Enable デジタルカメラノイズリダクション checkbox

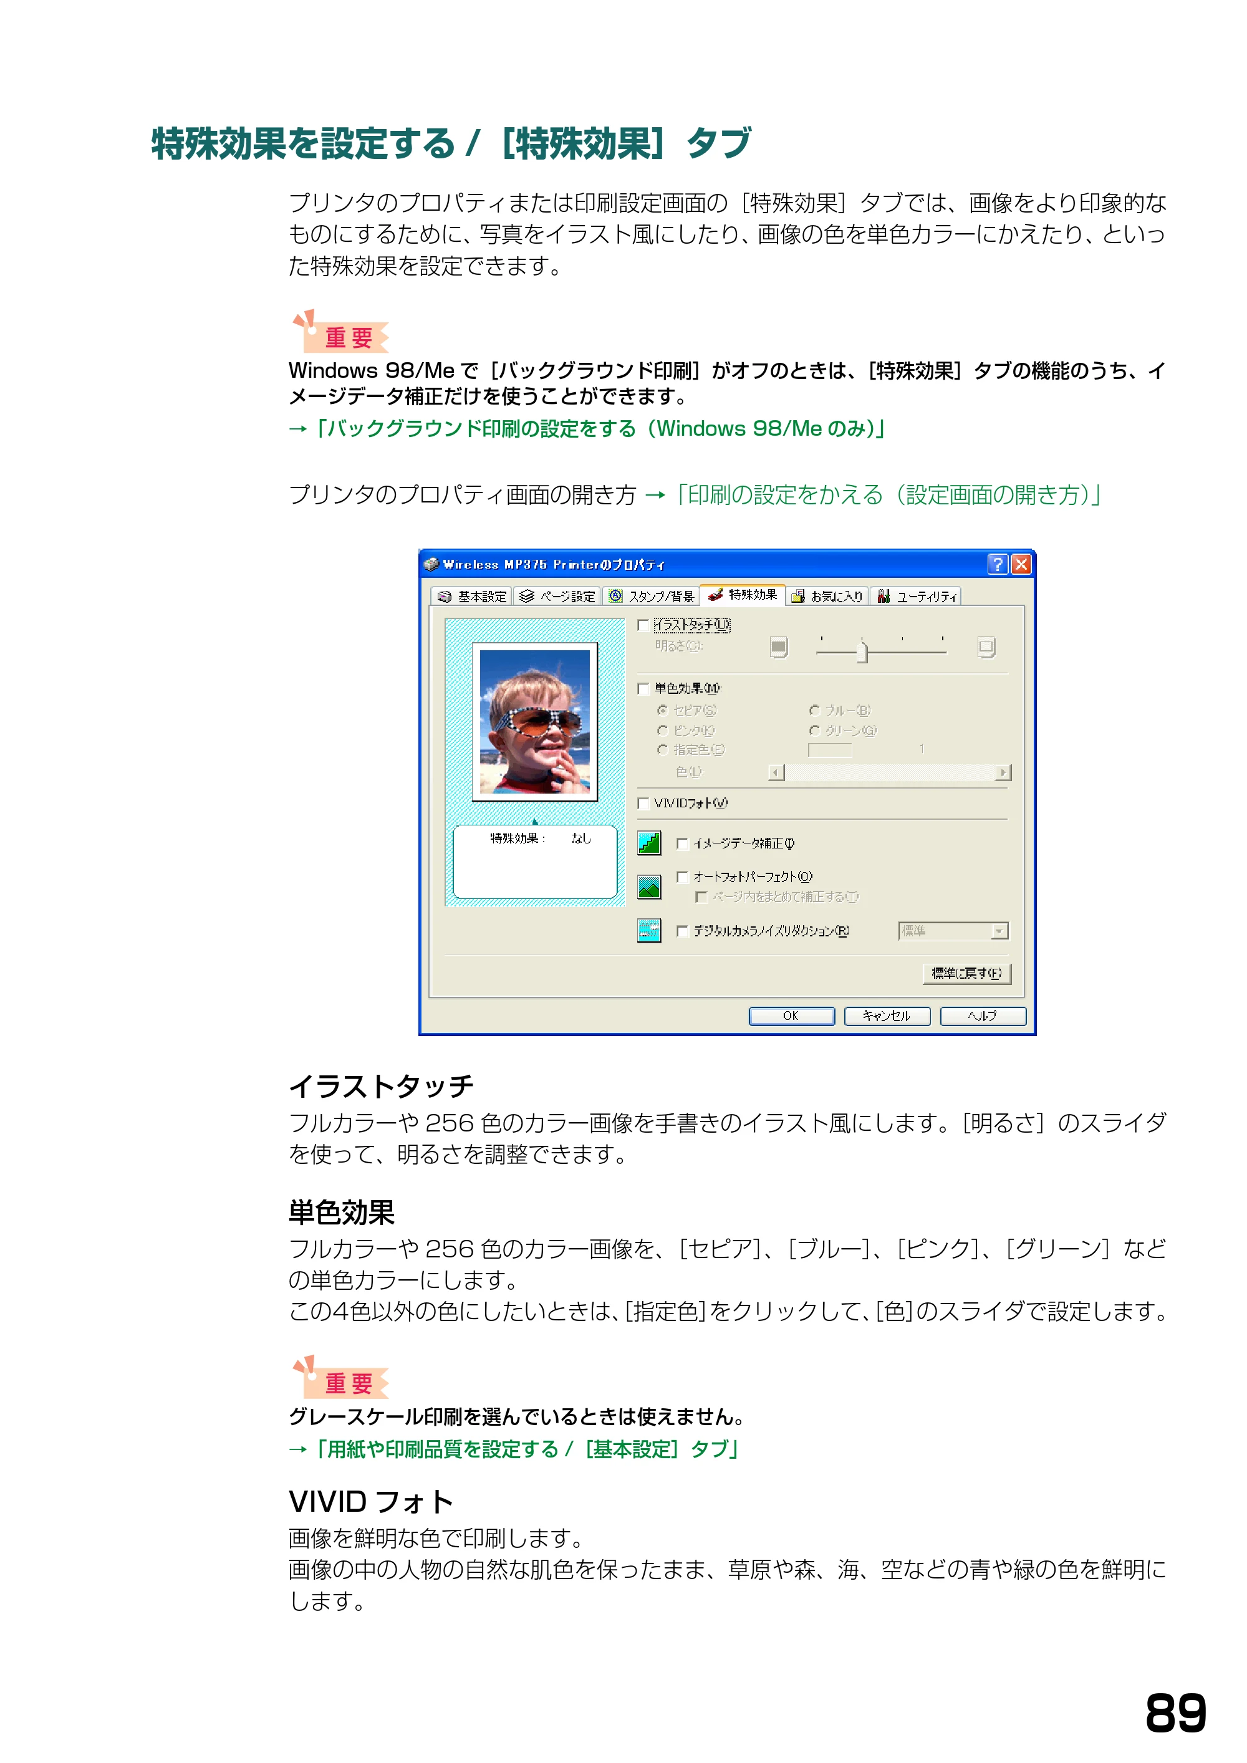click(682, 931)
